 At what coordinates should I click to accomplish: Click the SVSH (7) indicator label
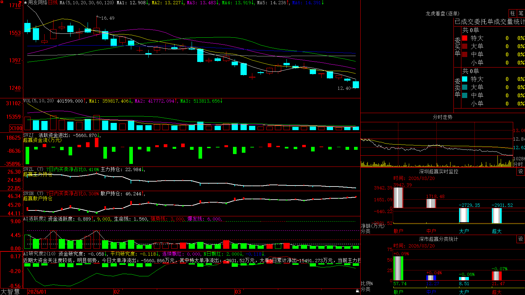click(x=33, y=194)
